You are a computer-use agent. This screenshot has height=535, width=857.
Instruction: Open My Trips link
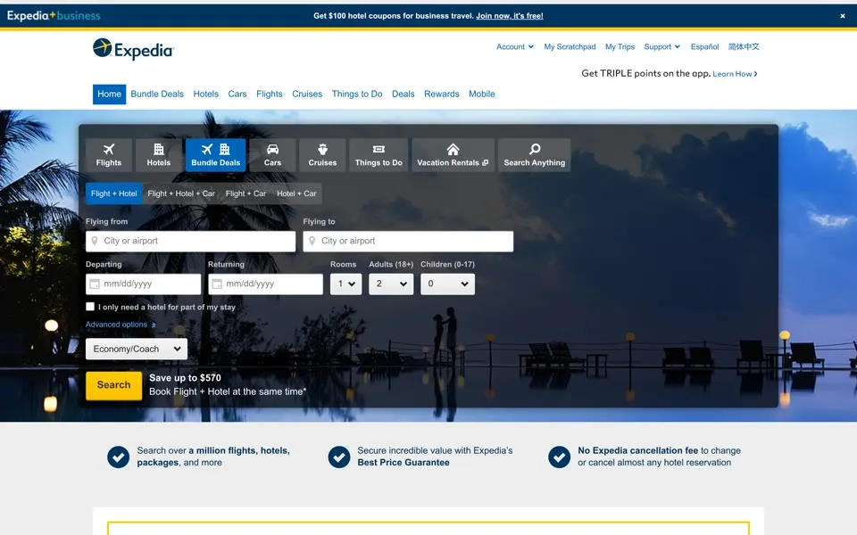tap(620, 47)
